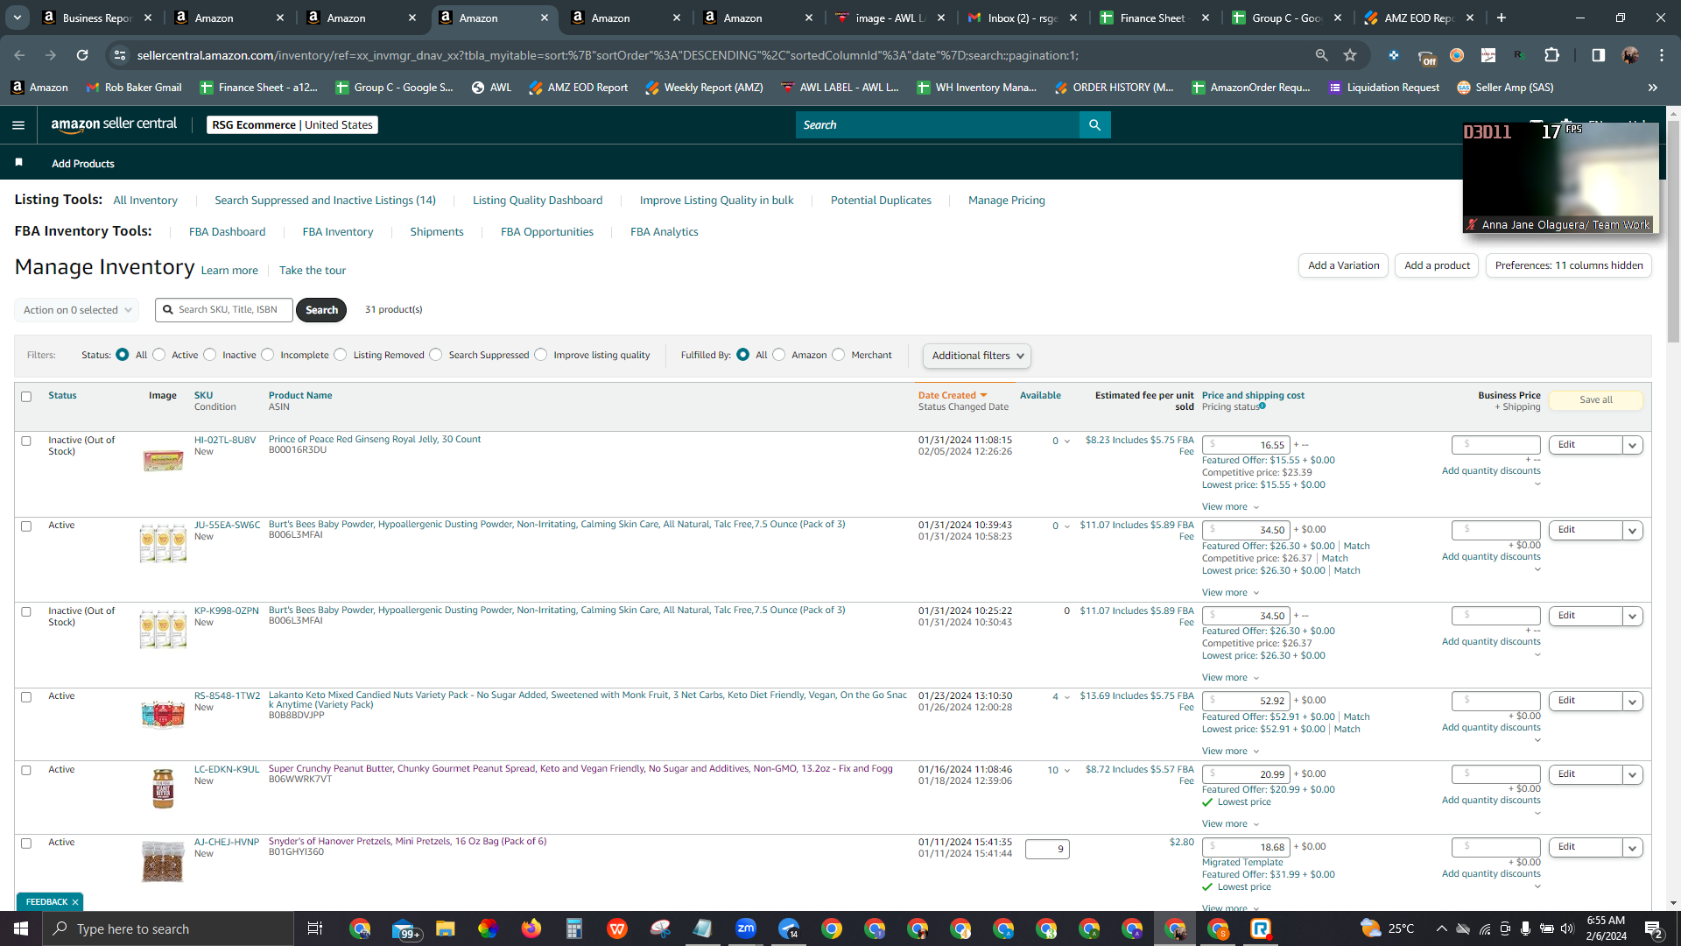Open Edit dropdown arrow for JU-55EA-SW6C row
The image size is (1681, 946).
pos(1632,530)
